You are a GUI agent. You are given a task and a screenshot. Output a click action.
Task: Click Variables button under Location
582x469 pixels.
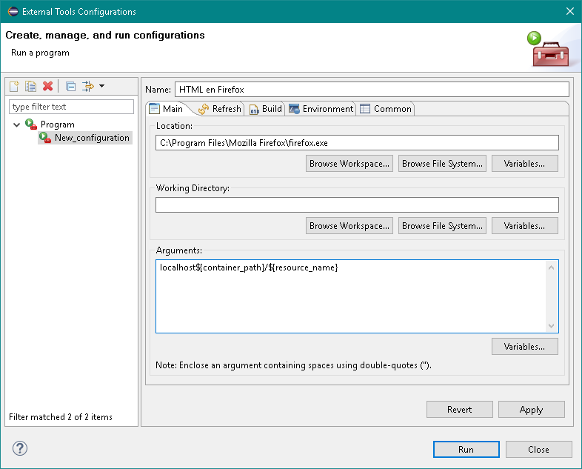[x=524, y=164]
